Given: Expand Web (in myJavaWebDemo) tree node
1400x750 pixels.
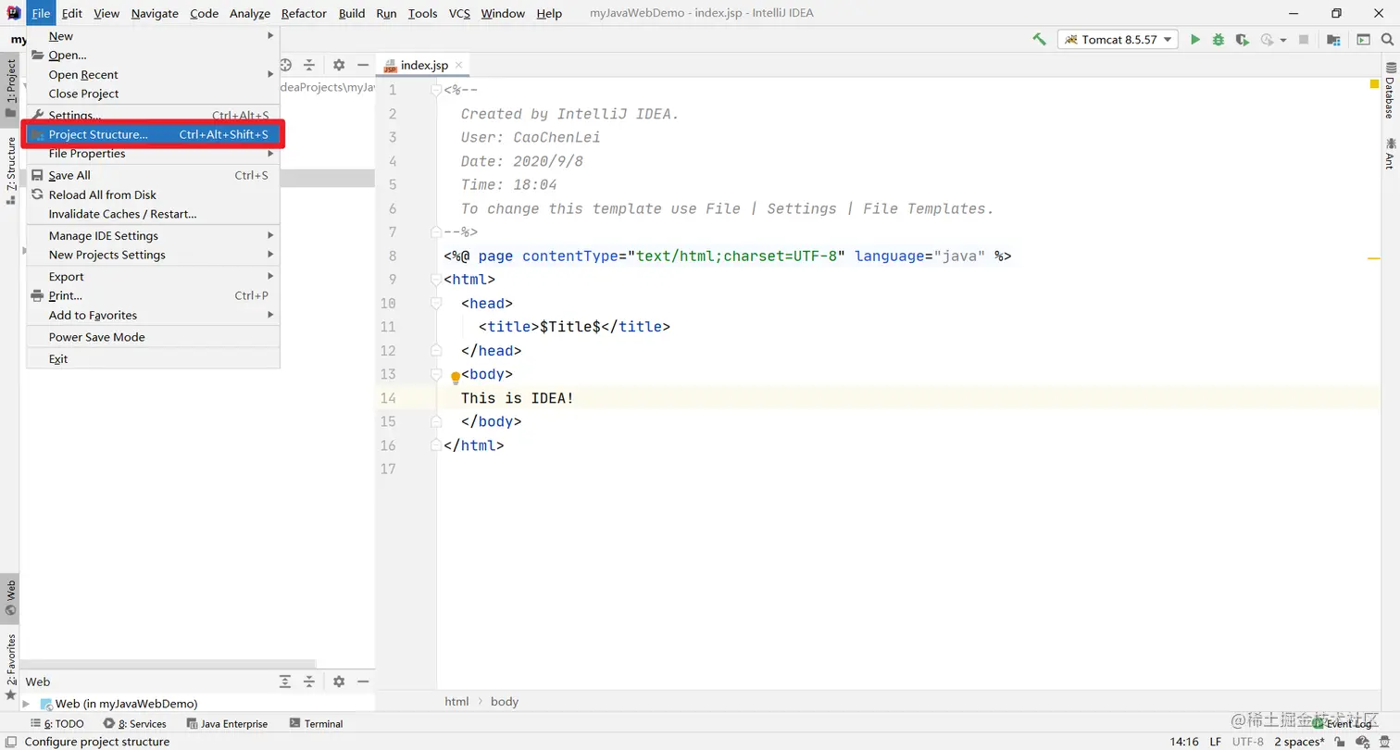Looking at the screenshot, I should 26,704.
